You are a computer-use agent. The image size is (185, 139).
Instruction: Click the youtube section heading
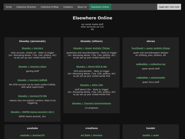point(33,128)
